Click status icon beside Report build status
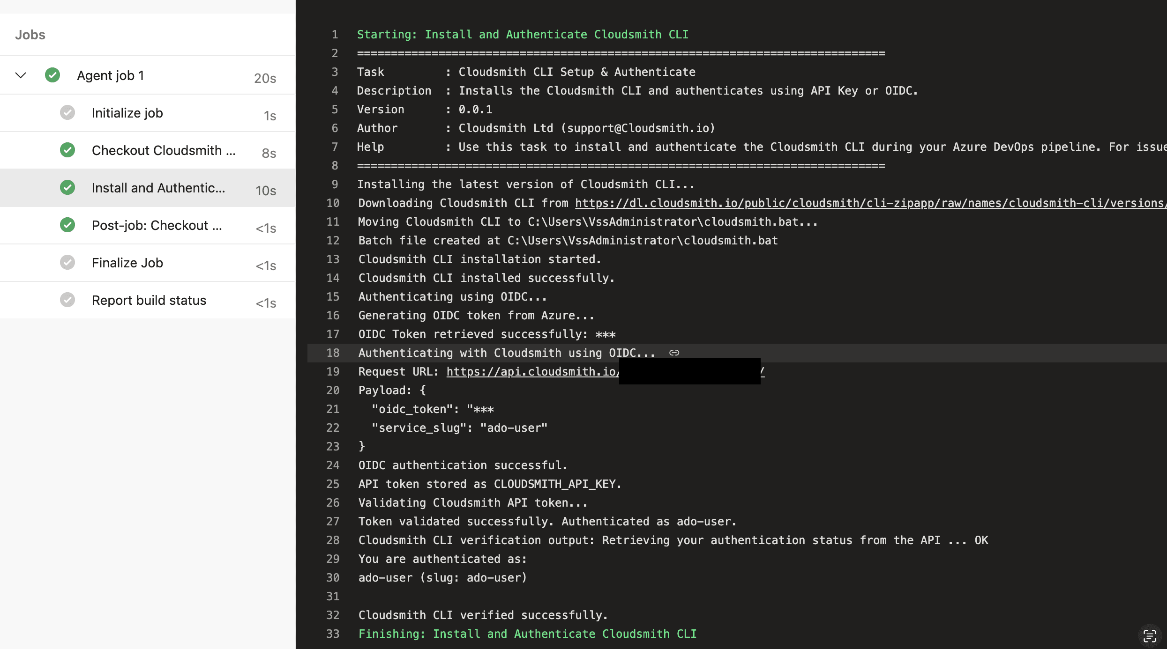Image resolution: width=1167 pixels, height=649 pixels. point(67,300)
